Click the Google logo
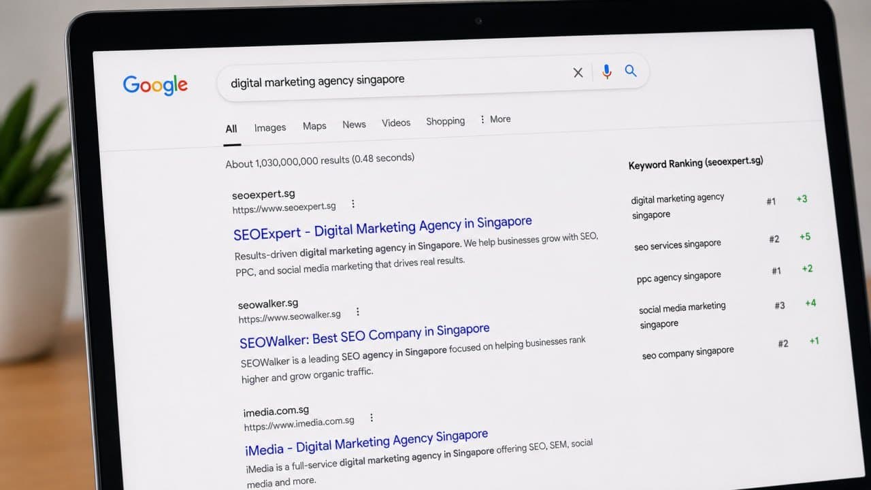Image resolution: width=871 pixels, height=490 pixels. click(155, 85)
